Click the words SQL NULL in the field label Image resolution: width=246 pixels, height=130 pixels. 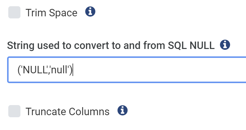191,45
